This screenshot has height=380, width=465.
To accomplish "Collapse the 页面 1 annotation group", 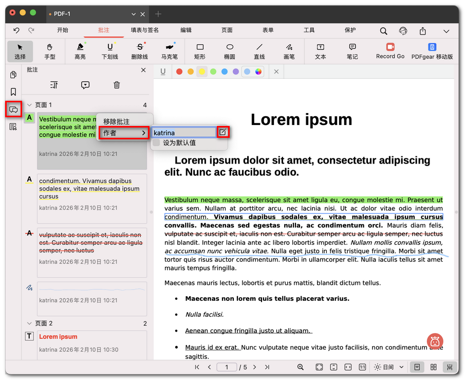I will point(29,105).
